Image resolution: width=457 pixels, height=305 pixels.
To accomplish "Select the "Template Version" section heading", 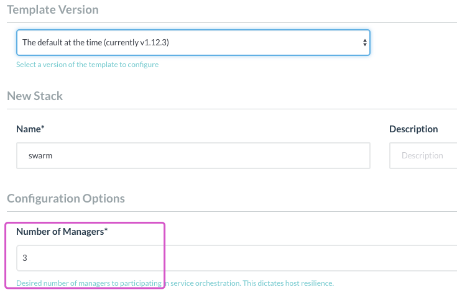I will [53, 10].
